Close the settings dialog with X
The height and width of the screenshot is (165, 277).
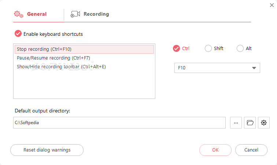(272, 5)
